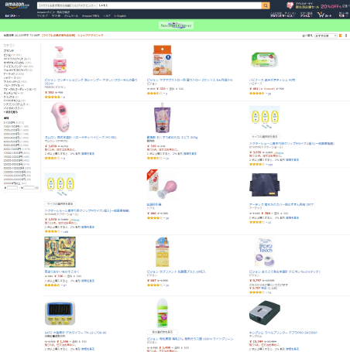Open the Amazon points navigation item
Viewport: 350px width, 352px height.
click(53, 12)
